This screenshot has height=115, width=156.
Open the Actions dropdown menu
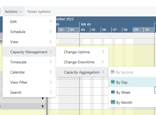coord(13,12)
